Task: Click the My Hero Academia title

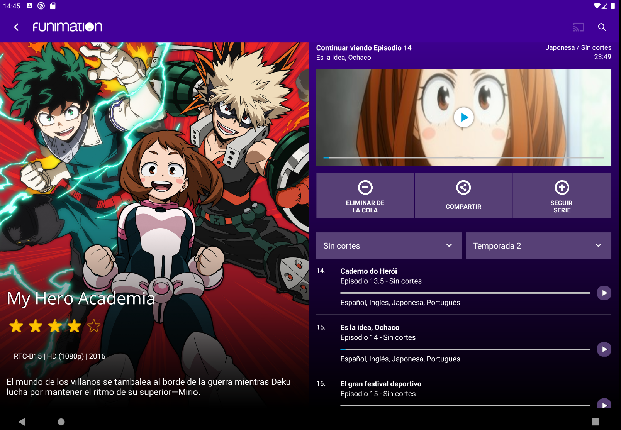Action: (x=81, y=298)
